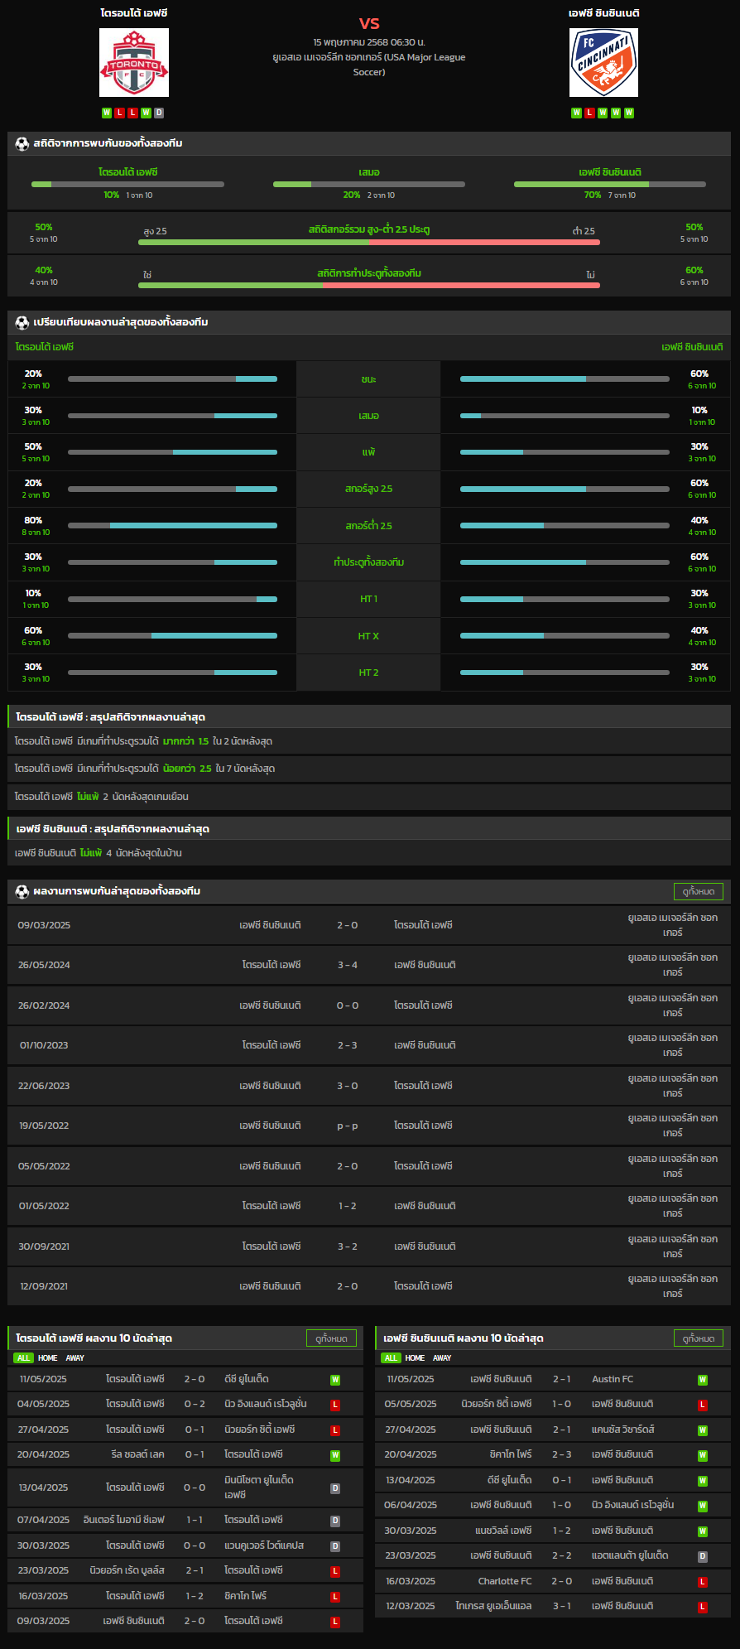Click soccer ball icon beside ผลงานการพบกันล่าสุดของทั้งสองทีม header
This screenshot has height=1649, width=740.
pos(22,891)
